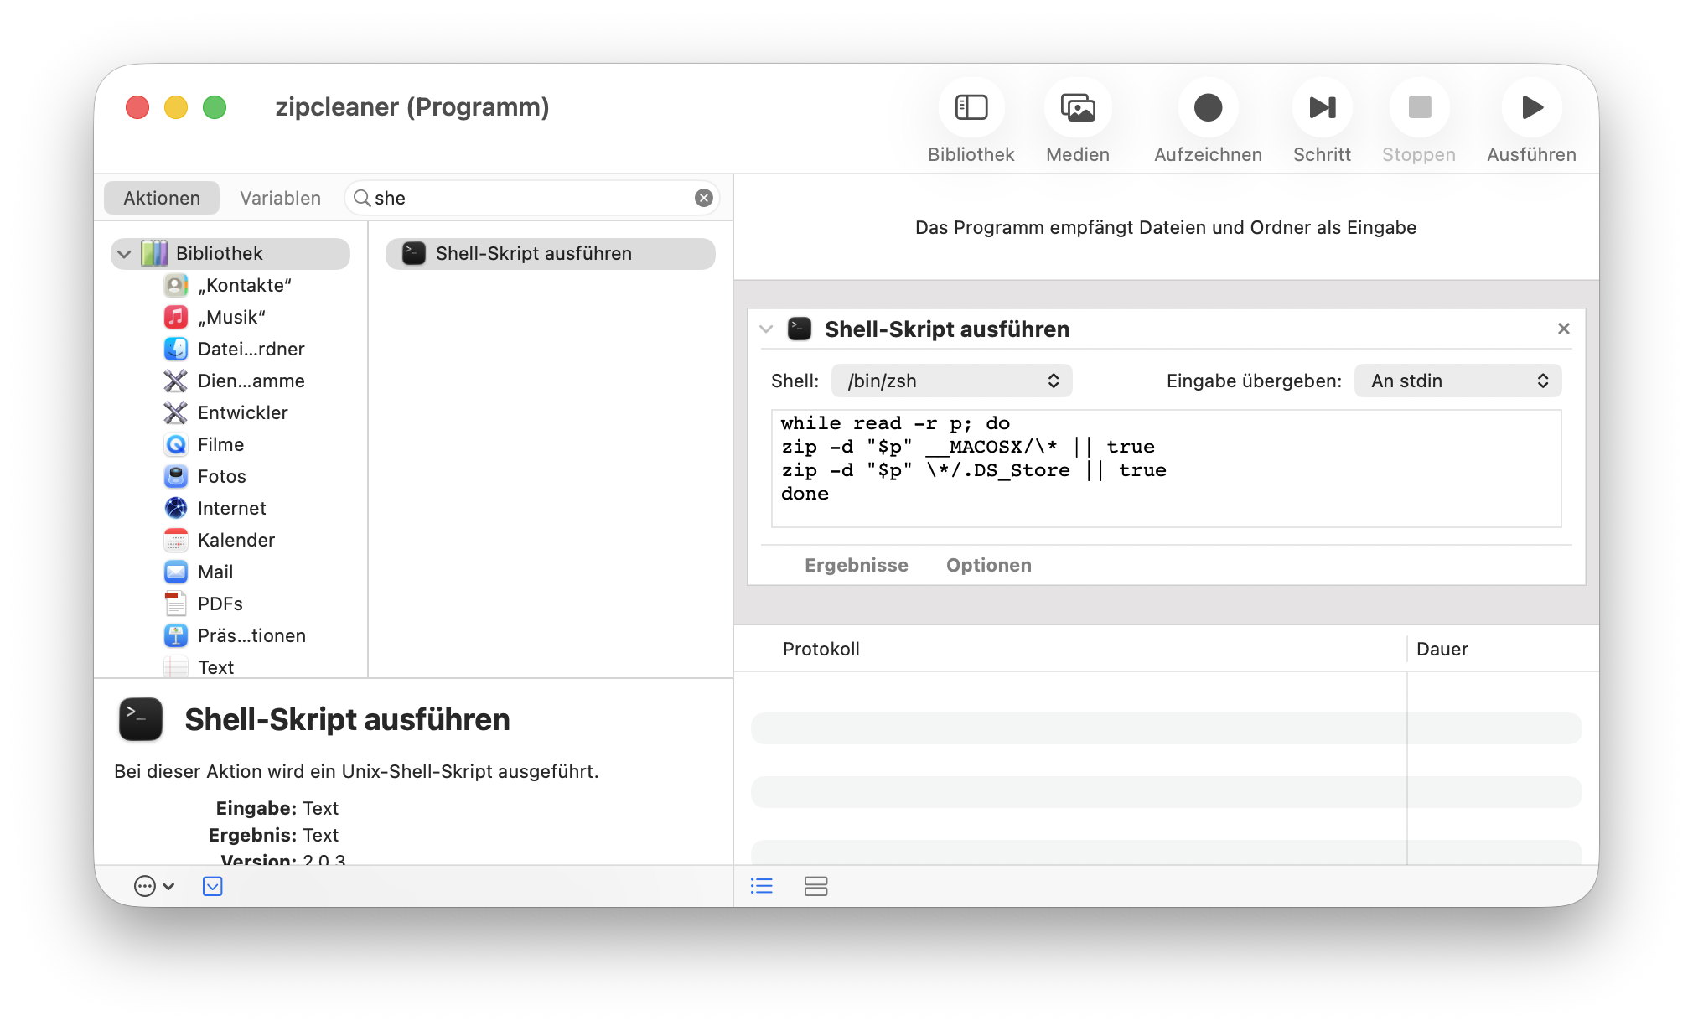Select the Aktionen tab
Viewport: 1693px width, 1031px height.
[162, 198]
